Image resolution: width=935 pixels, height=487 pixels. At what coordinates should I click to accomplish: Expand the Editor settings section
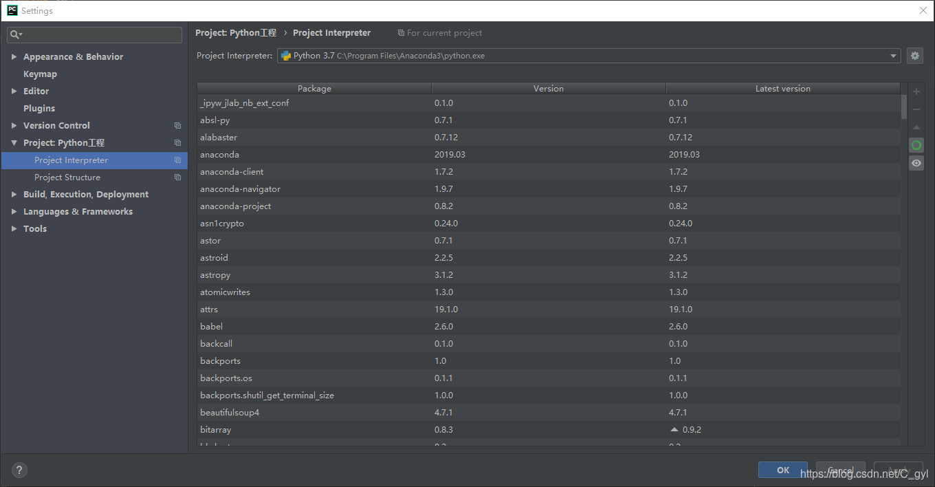pyautogui.click(x=14, y=91)
